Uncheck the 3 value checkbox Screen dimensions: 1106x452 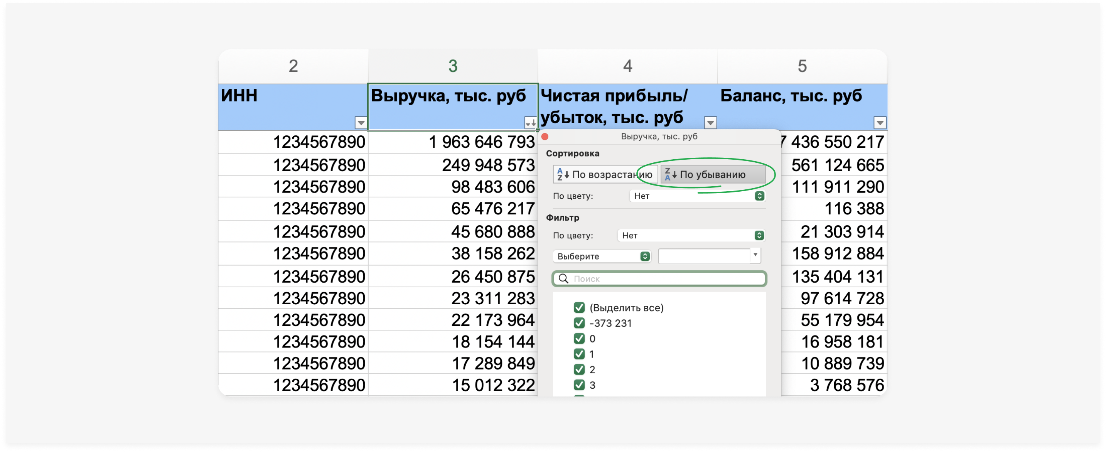pos(579,385)
